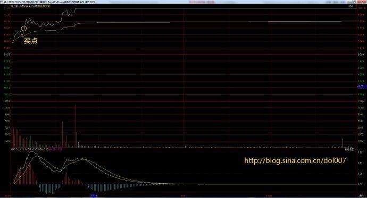Screen dimensions: 367x198
Task: Click the white top-right chart label
Action: [x=351, y=6]
